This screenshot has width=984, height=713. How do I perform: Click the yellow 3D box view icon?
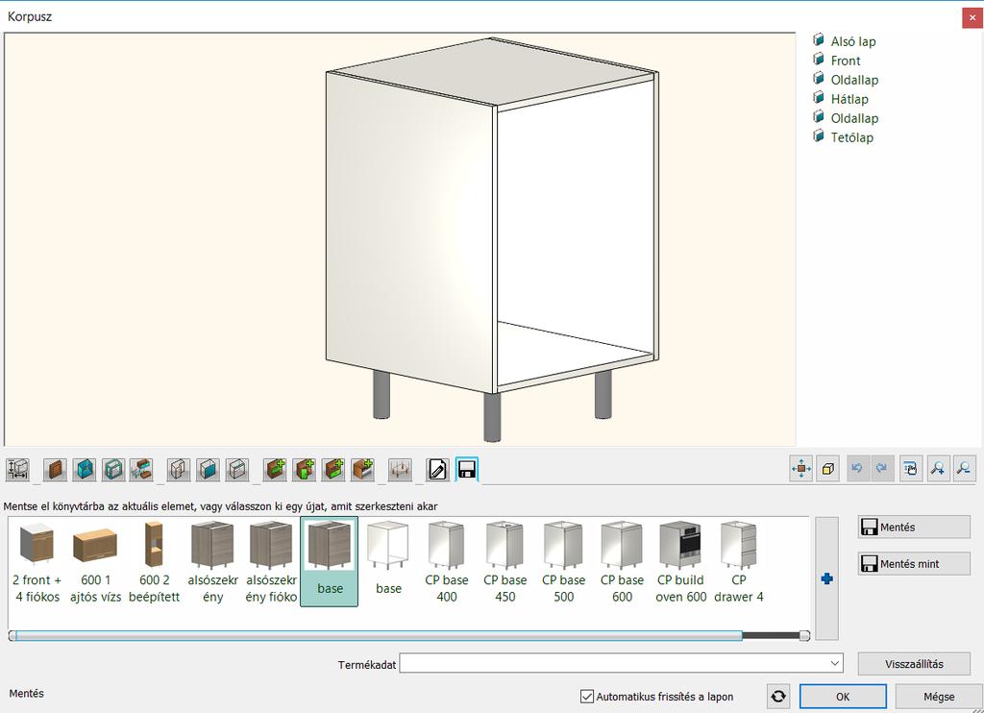click(827, 468)
